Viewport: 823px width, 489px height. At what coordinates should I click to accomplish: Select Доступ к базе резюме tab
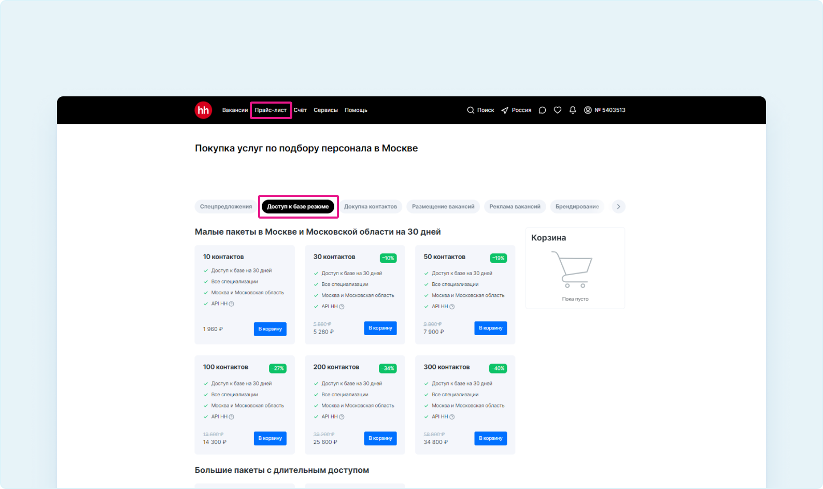[x=298, y=207]
